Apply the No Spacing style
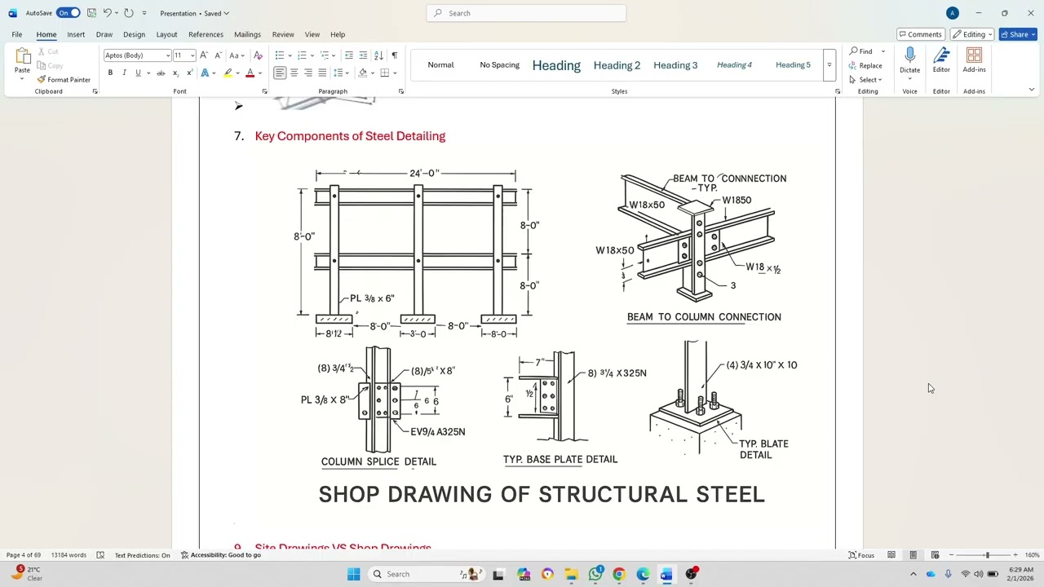1044x587 pixels. click(x=499, y=65)
